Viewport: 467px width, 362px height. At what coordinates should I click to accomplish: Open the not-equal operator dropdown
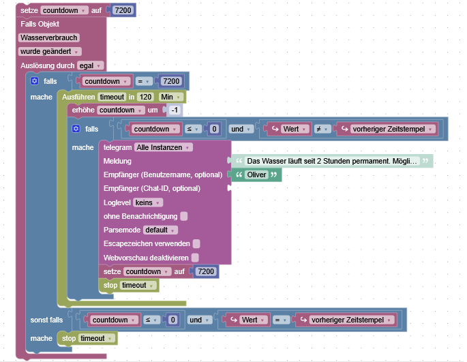(322, 129)
